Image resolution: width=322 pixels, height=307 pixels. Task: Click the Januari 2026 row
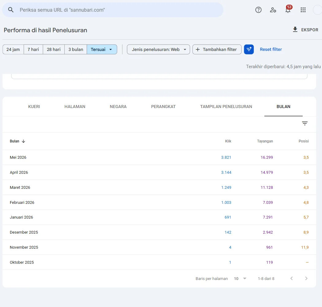159,217
